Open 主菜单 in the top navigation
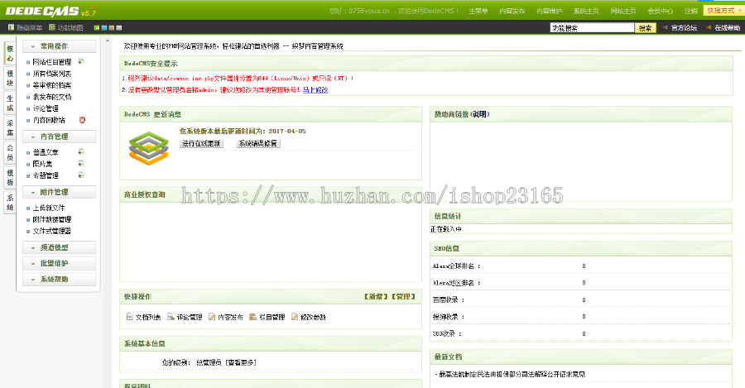Viewport: 745px width, 388px height. click(478, 11)
